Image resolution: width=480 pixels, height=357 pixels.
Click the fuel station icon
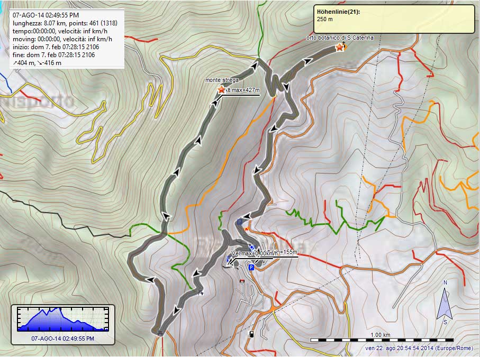point(251,334)
